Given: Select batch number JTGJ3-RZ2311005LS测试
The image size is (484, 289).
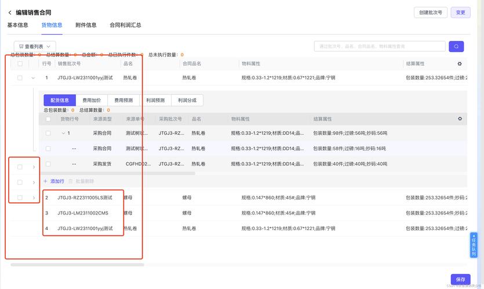Looking at the screenshot, I should pos(85,198).
